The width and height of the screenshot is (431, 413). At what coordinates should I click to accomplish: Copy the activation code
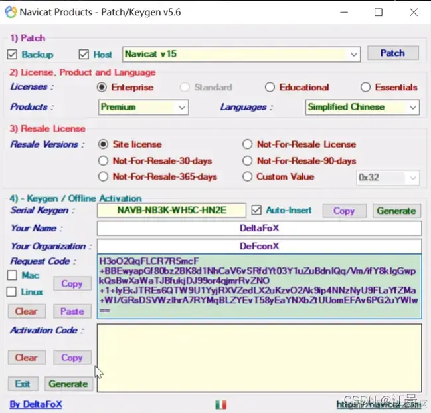72,358
